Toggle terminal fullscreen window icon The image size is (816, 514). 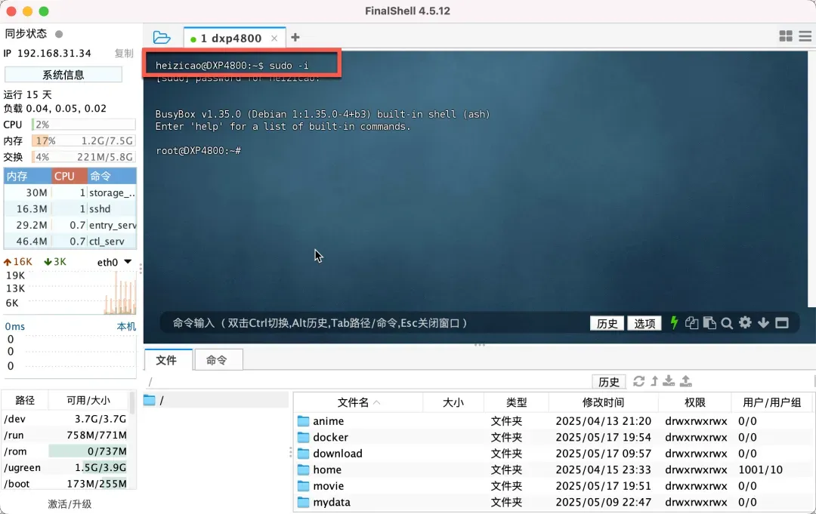point(782,323)
